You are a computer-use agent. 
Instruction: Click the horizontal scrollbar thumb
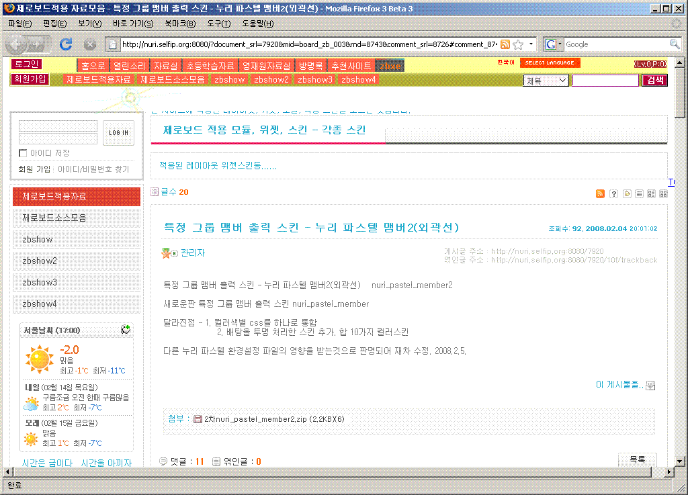[332, 471]
